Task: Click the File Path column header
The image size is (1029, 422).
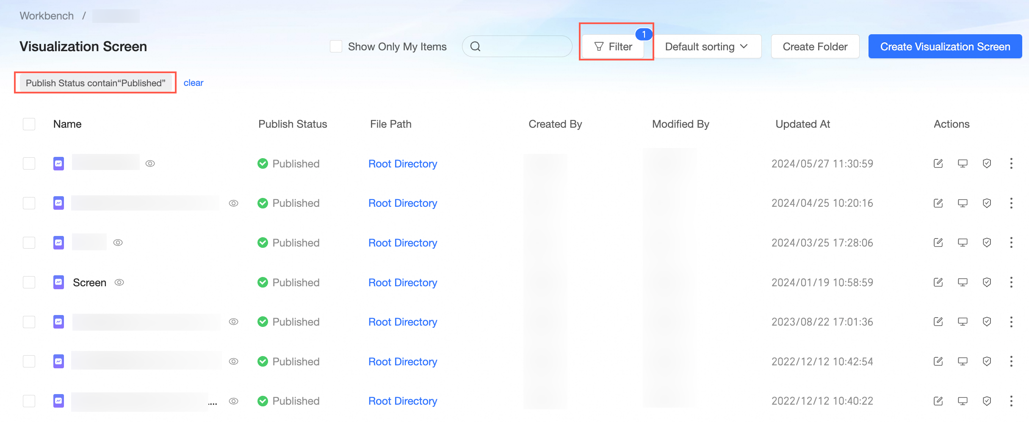Action: pos(390,124)
